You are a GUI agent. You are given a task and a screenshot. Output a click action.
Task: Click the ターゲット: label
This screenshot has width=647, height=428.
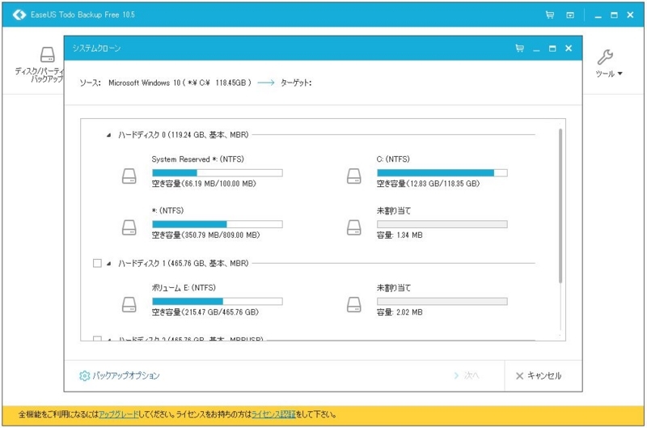(296, 83)
